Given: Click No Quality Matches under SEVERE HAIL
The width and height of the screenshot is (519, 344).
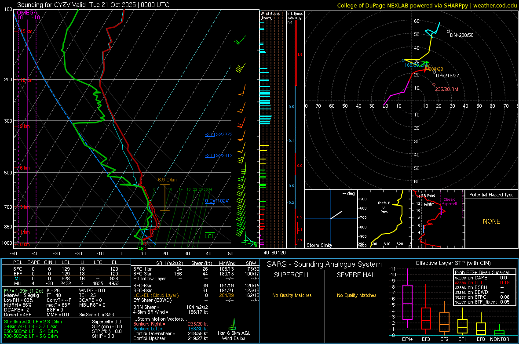Looking at the screenshot, I should click(356, 295).
